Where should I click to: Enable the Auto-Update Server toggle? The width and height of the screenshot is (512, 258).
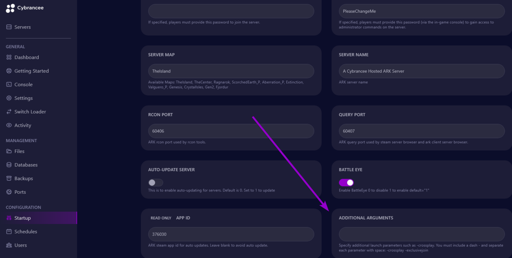pyautogui.click(x=156, y=182)
